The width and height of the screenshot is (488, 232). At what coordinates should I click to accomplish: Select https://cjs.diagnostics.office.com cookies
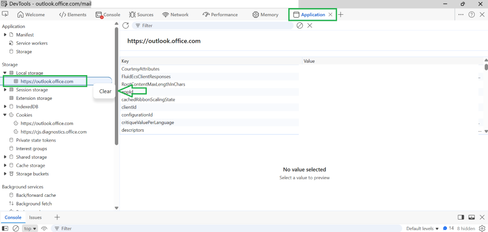[53, 132]
